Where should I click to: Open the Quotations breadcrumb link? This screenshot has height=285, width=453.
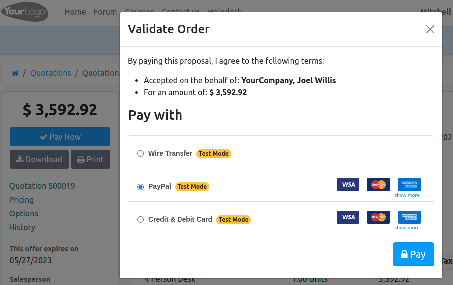coord(51,73)
